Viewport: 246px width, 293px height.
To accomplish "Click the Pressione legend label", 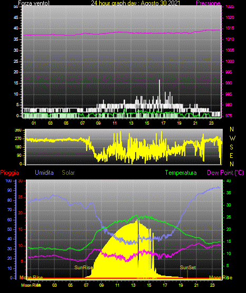I will point(208,3).
